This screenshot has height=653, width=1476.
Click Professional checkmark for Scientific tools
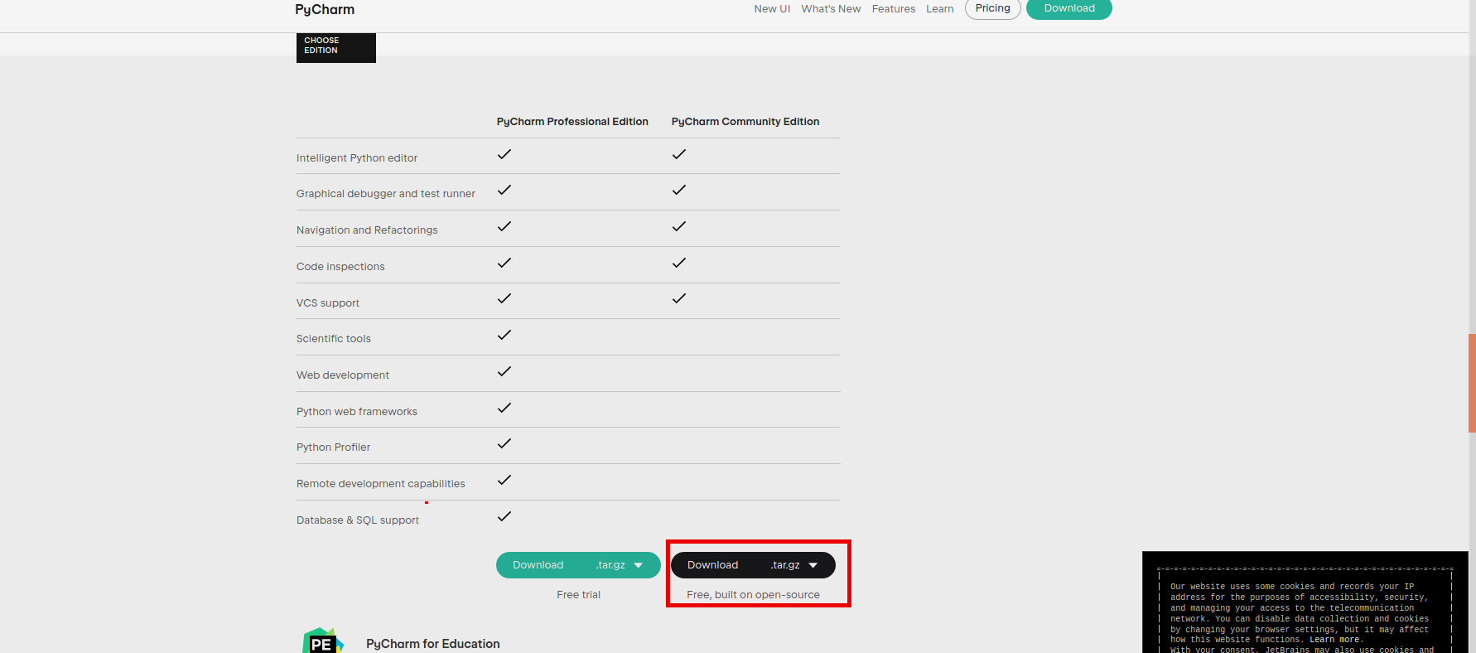tap(504, 335)
